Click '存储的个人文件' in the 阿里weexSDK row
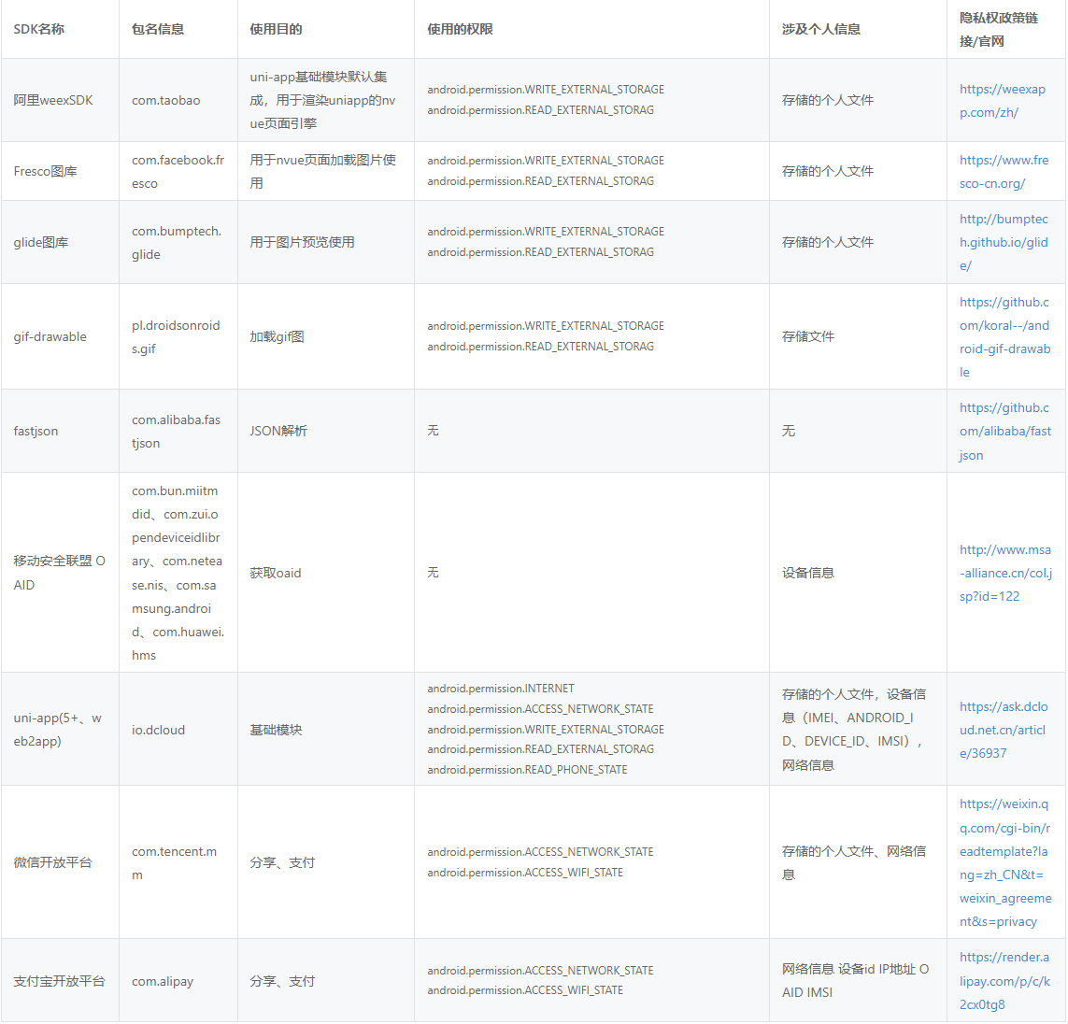1068x1024 pixels. (827, 100)
